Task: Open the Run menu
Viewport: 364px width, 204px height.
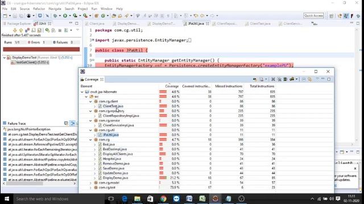Action: pos(94,9)
